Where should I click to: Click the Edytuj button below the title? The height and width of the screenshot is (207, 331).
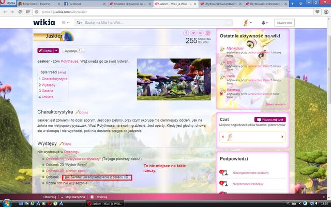pos(46,51)
